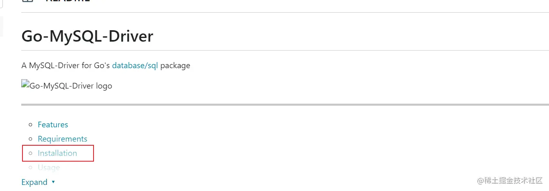The width and height of the screenshot is (549, 191).
Task: Click the Expand dropdown arrow
Action: (x=53, y=182)
